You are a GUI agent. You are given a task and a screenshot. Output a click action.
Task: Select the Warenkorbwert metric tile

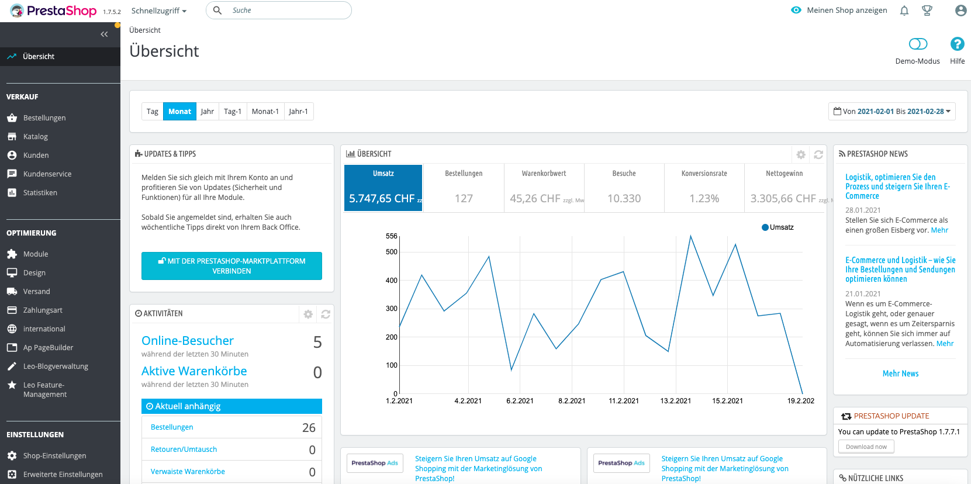tap(544, 188)
